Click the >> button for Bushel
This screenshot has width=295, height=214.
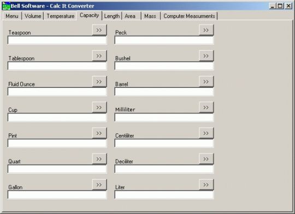tap(206, 56)
